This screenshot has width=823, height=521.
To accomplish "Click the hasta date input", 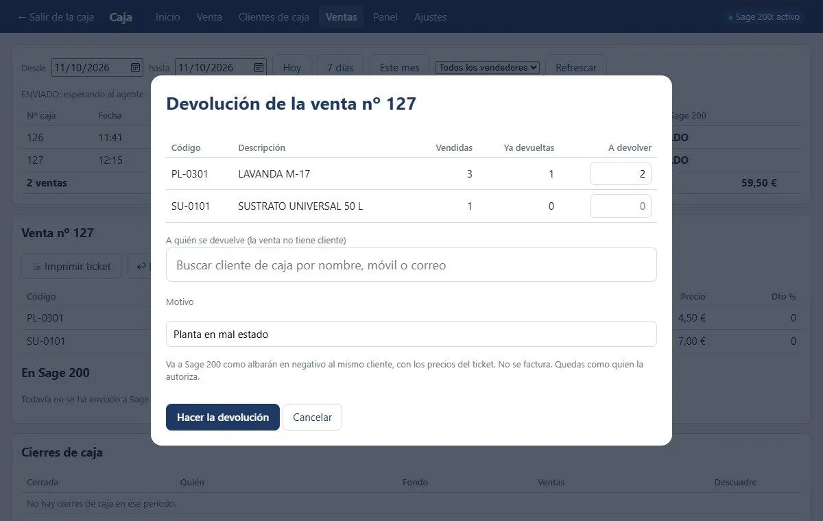I will click(221, 67).
